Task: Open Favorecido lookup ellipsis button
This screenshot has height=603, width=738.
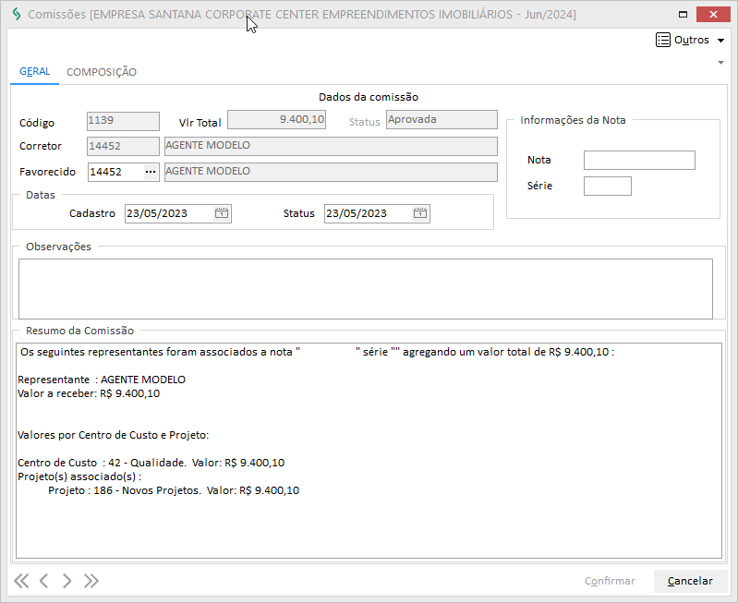Action: (151, 172)
